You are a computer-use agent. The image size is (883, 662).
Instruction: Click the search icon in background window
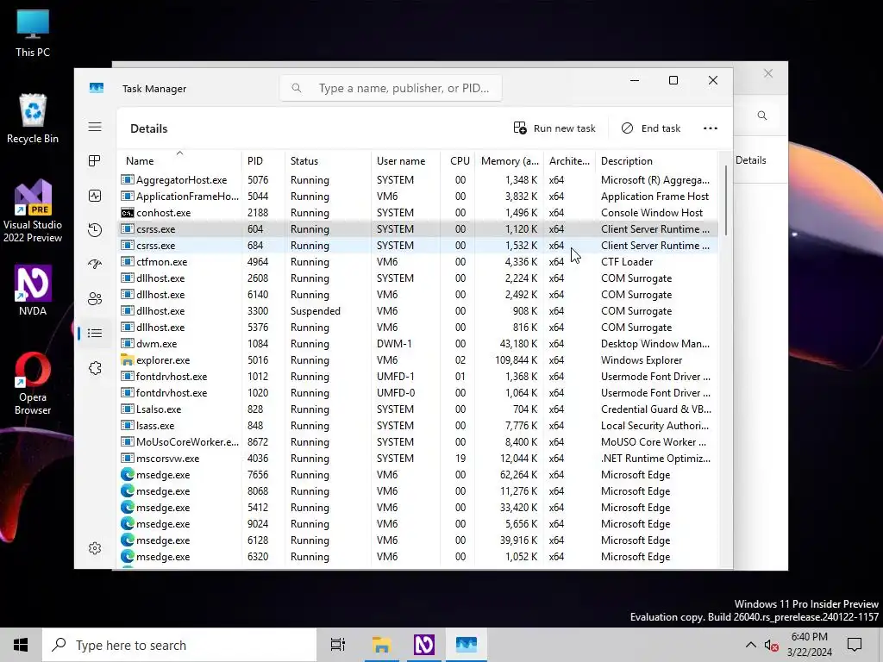point(762,116)
